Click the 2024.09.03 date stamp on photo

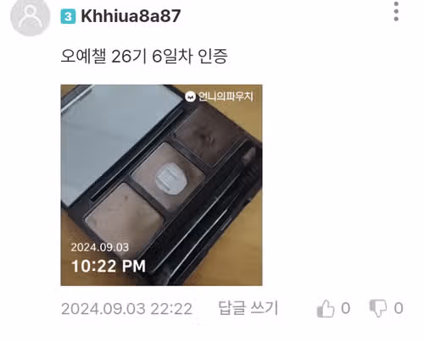100,247
